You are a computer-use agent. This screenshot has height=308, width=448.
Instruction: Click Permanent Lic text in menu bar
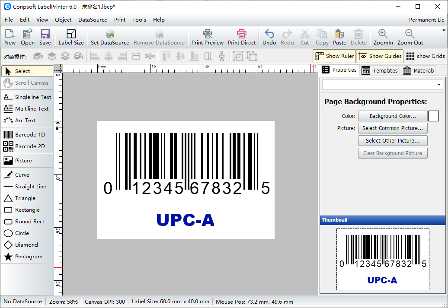point(426,20)
